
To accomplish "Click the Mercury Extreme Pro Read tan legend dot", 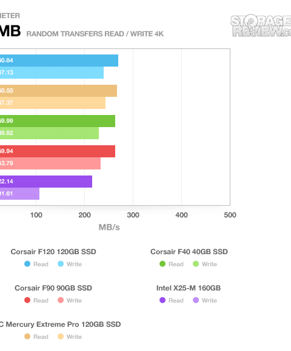I will coord(27,336).
